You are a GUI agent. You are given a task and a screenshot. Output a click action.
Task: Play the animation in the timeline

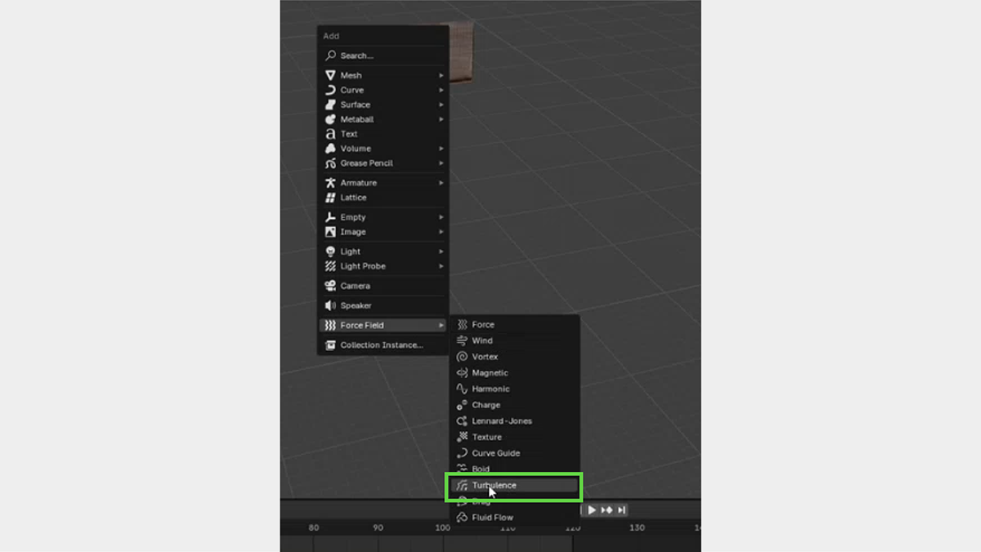point(592,510)
